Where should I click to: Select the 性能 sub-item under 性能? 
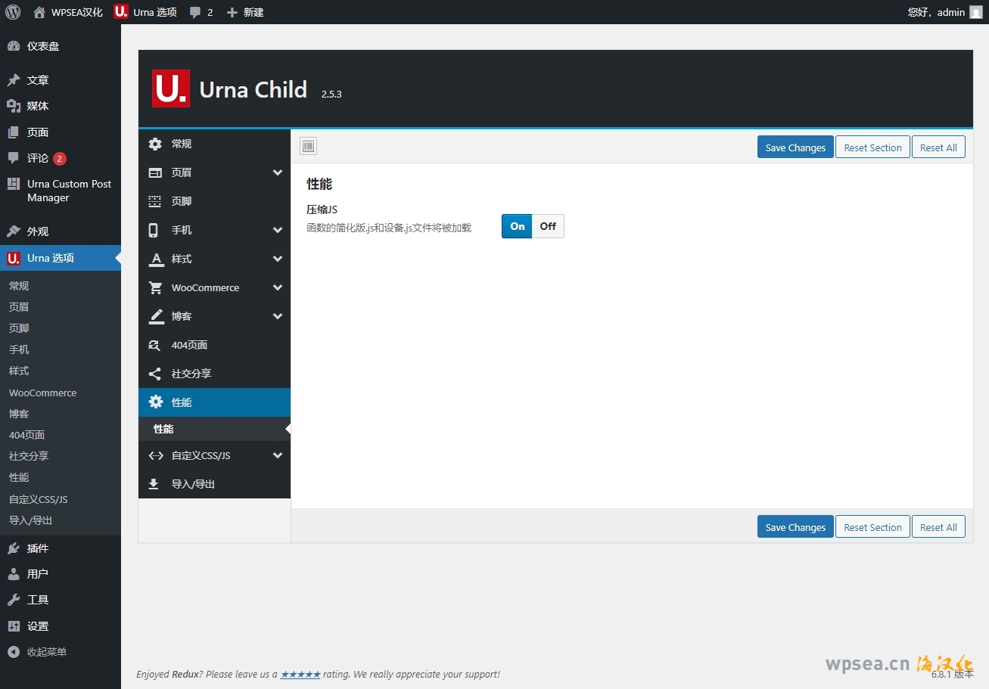(x=214, y=429)
